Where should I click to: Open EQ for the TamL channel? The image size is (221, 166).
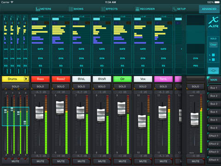(x=163, y=65)
